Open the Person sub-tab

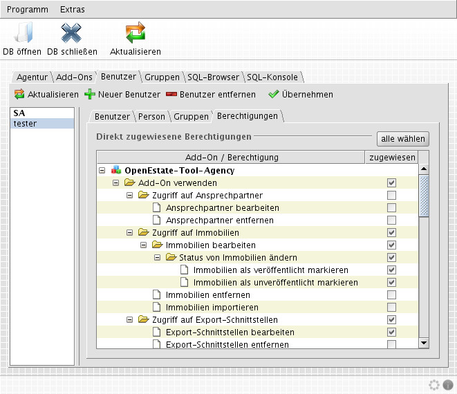(151, 116)
